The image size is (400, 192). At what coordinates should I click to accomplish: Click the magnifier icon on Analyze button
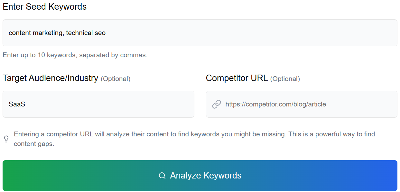point(162,176)
